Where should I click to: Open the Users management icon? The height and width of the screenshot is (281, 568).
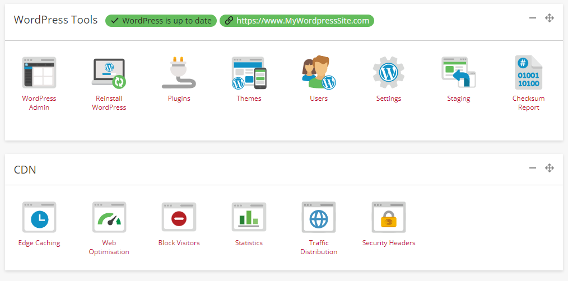[x=319, y=73]
